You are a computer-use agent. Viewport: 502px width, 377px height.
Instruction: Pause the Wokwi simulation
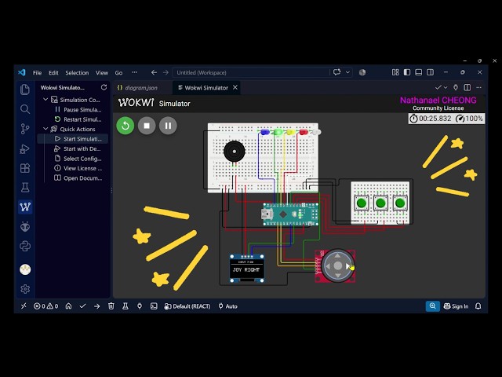click(x=168, y=126)
